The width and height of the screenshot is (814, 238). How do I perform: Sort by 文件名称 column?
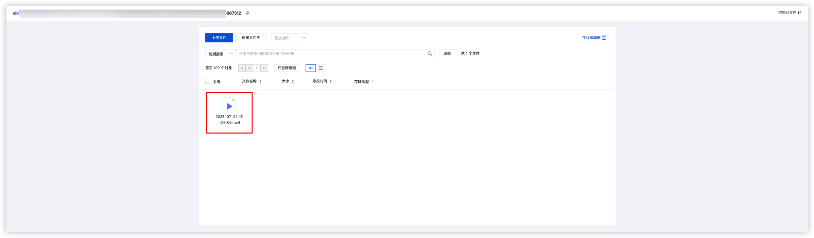(x=252, y=81)
